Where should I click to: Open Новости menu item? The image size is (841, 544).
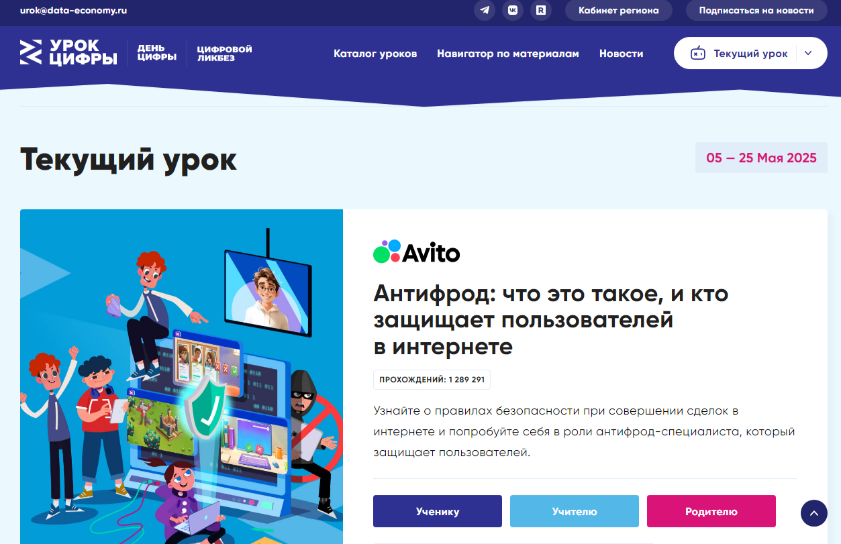(x=622, y=54)
